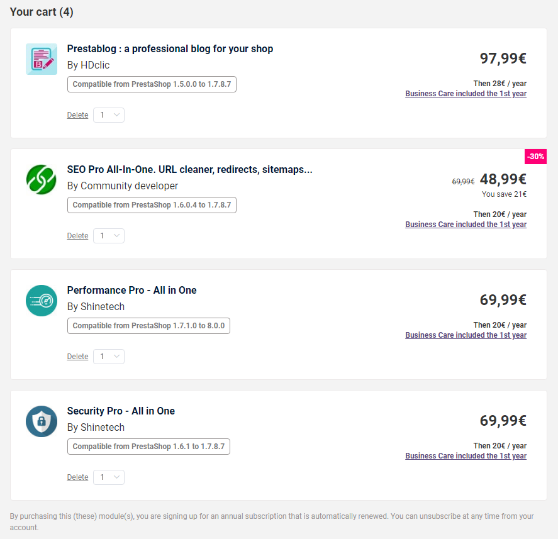Click the Performance Pro speedometer icon

click(42, 301)
